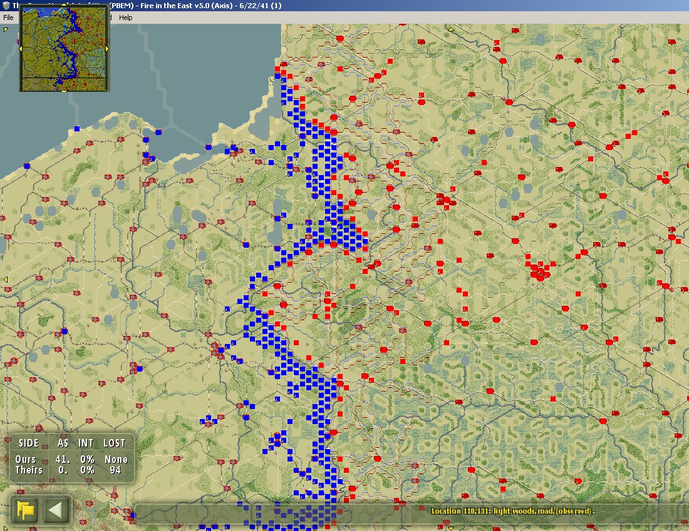Image resolution: width=689 pixels, height=531 pixels.
Task: Click the minimap's bottom yellow scroll arrow
Action: tap(64, 91)
